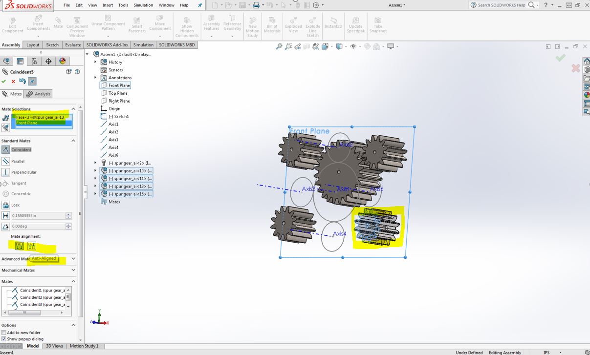Cancel the mate with the red X
Viewport: 590px width, 355px height.
point(13,82)
